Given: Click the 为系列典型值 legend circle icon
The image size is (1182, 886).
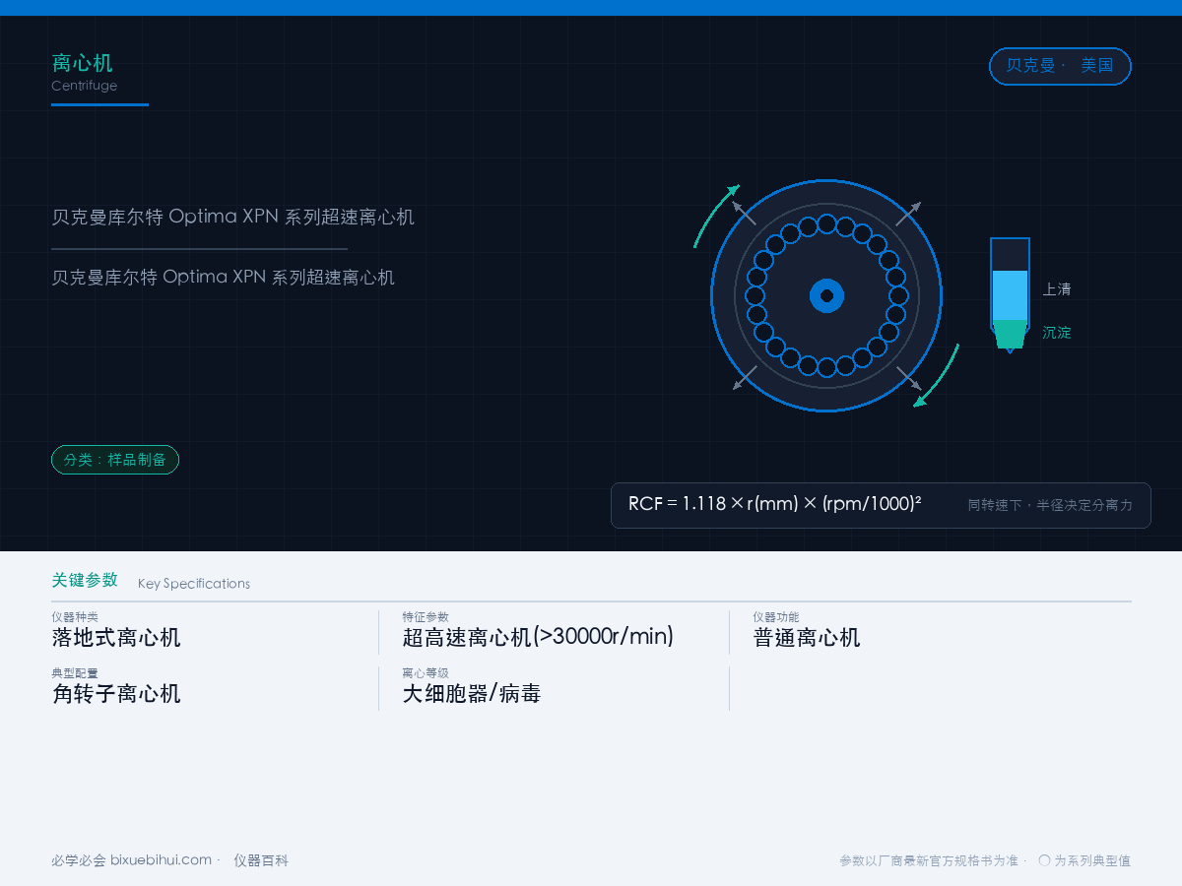Looking at the screenshot, I should (1044, 860).
